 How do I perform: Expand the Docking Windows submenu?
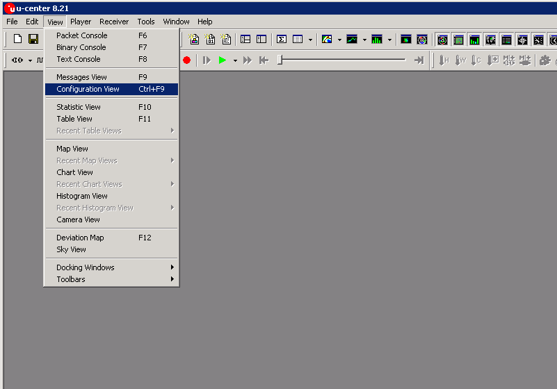(111, 267)
